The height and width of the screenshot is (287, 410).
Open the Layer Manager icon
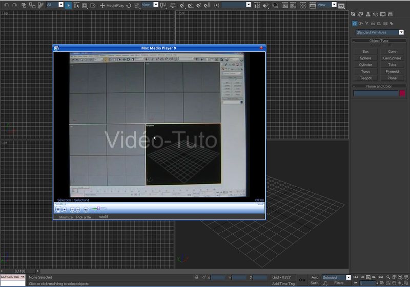(x=275, y=5)
